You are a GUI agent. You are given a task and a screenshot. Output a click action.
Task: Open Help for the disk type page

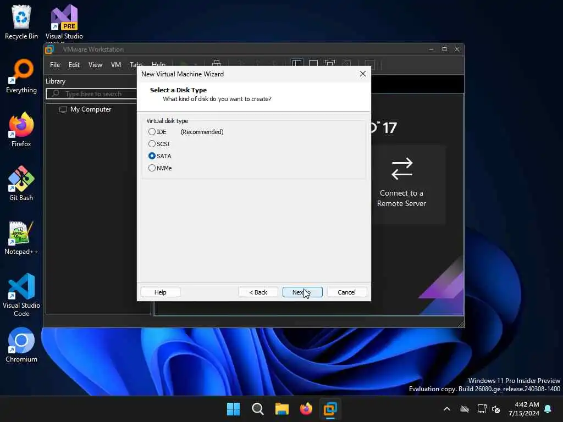[x=160, y=292]
